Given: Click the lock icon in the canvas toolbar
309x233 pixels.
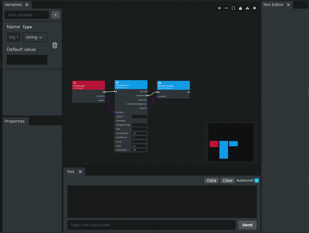Looking at the screenshot, I should coord(240,8).
